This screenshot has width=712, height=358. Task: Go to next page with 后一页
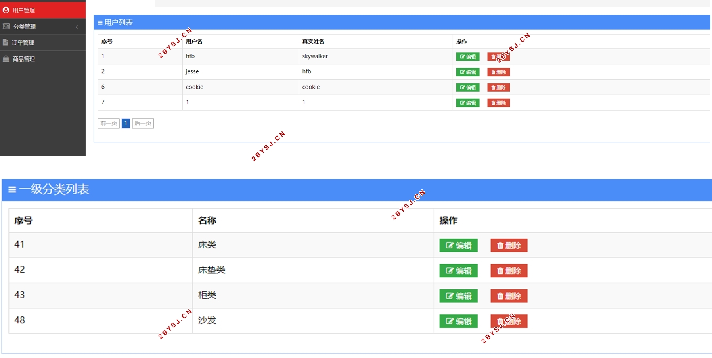(x=143, y=123)
